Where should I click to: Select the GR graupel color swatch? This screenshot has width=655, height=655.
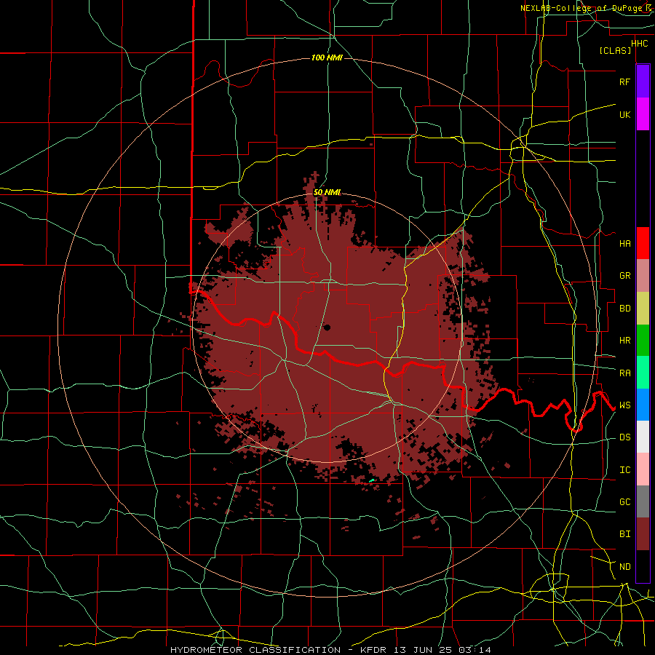[x=643, y=276]
